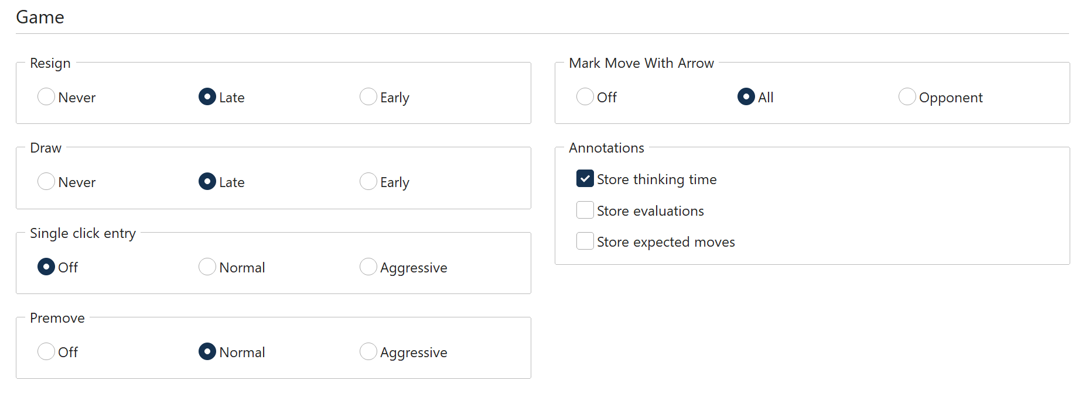Click the Annotations group label

pyautogui.click(x=606, y=148)
